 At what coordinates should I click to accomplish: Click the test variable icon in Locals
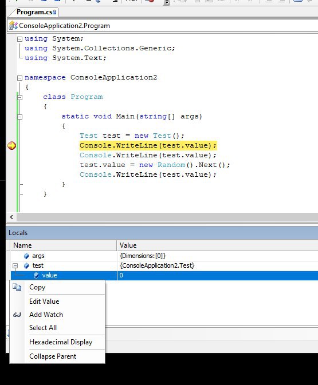[26, 265]
